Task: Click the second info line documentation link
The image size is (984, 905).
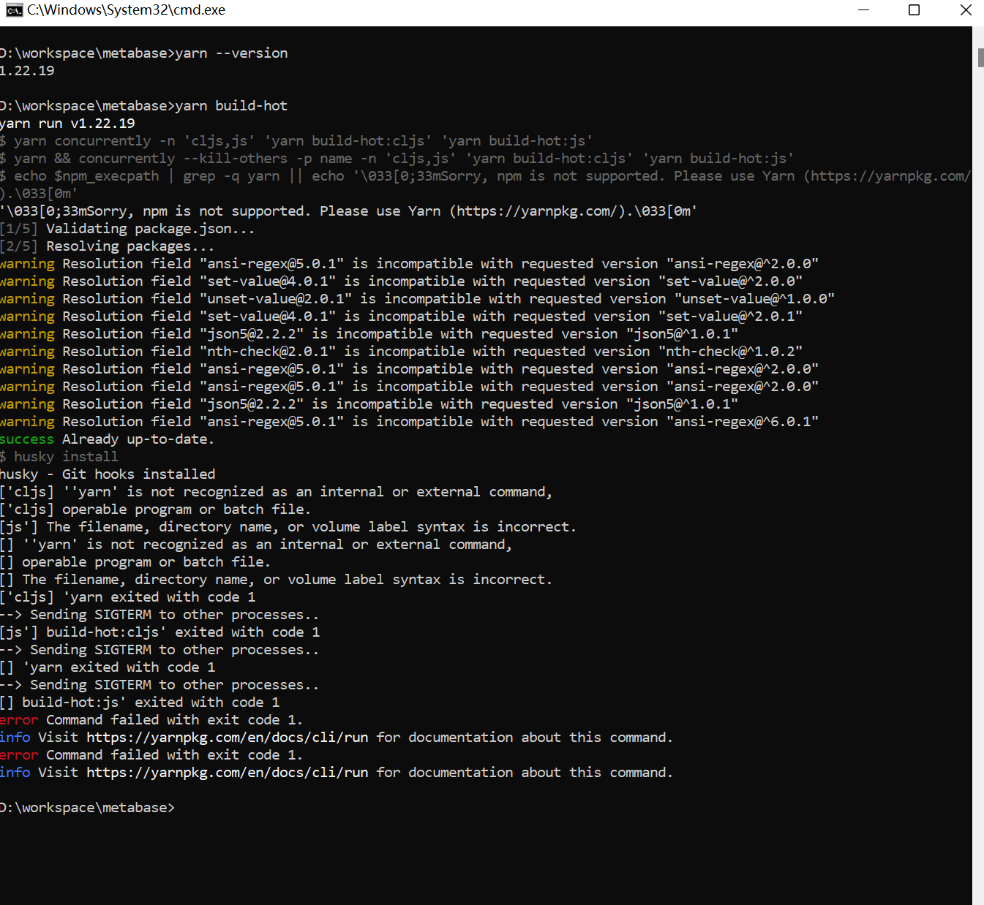Action: [x=227, y=772]
